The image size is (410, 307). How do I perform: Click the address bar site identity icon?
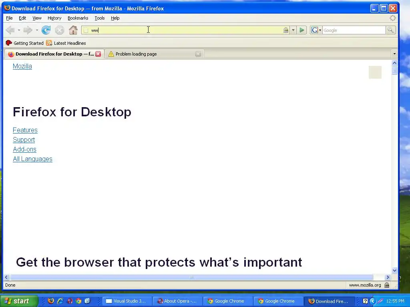pyautogui.click(x=286, y=30)
